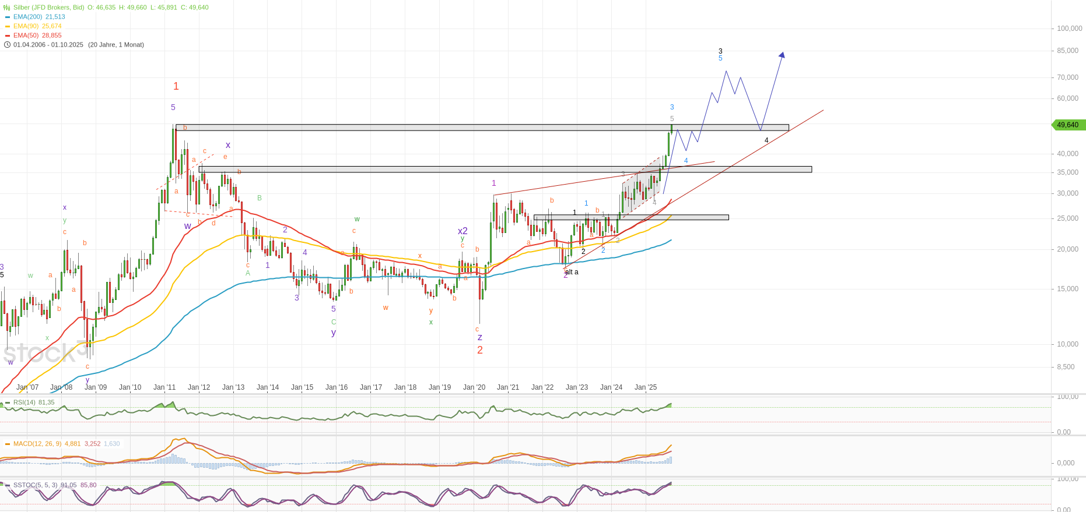Select the EMA(50) indicator label
1086x512 pixels.
pyautogui.click(x=26, y=36)
